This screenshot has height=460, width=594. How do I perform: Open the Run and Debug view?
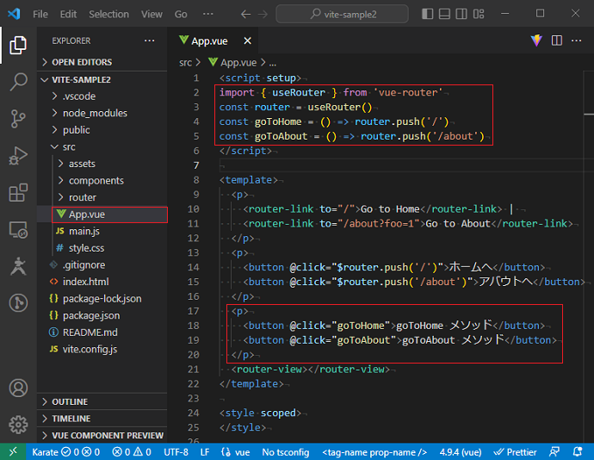pyautogui.click(x=18, y=155)
